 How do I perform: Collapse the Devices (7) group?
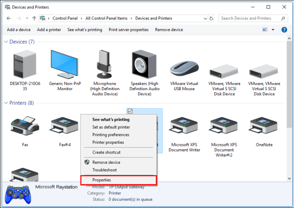tap(6, 42)
